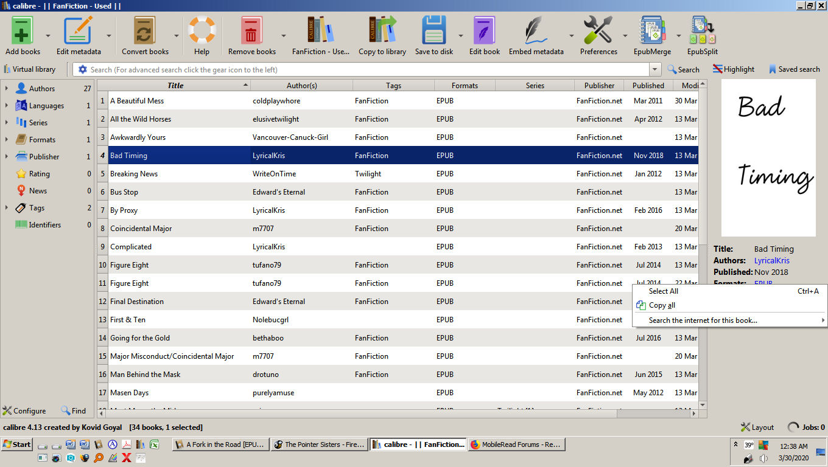Show the Jobs list
This screenshot has height=467, width=828.
click(x=807, y=427)
